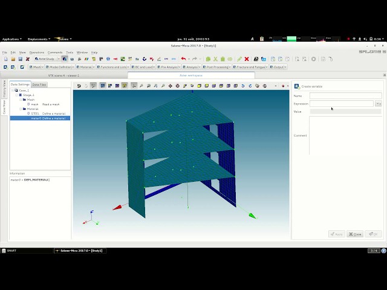Switch to the Data Files tab
The width and height of the screenshot is (387, 290).
(x=39, y=85)
